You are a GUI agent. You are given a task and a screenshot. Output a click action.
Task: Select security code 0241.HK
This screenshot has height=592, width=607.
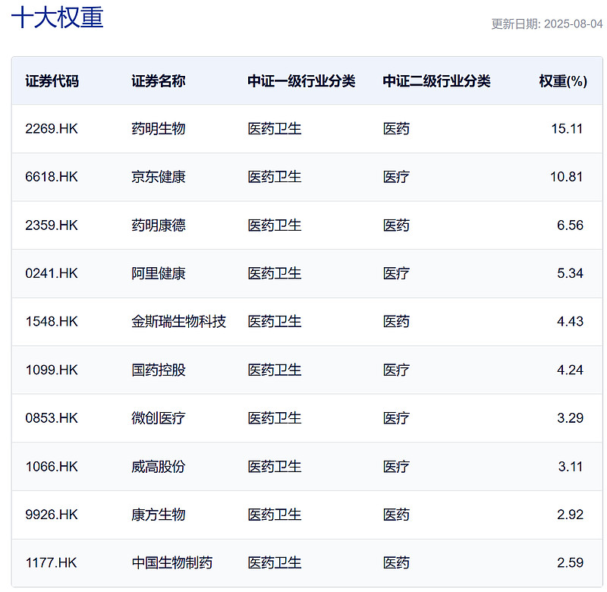pyautogui.click(x=52, y=273)
